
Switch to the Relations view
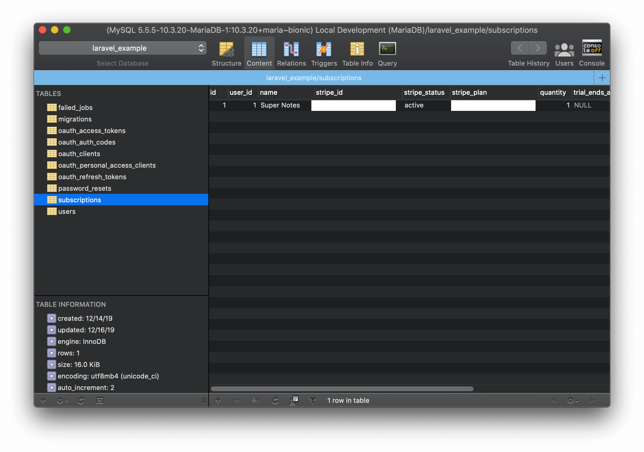(x=291, y=54)
